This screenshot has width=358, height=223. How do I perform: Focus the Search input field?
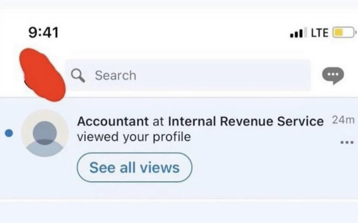pyautogui.click(x=188, y=75)
